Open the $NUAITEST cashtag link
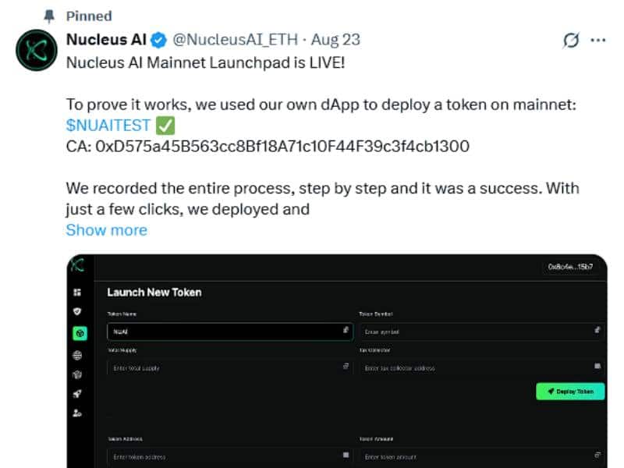The image size is (624, 468). pyautogui.click(x=108, y=125)
